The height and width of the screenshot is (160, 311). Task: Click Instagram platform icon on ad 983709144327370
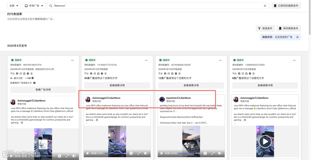coord(20,74)
